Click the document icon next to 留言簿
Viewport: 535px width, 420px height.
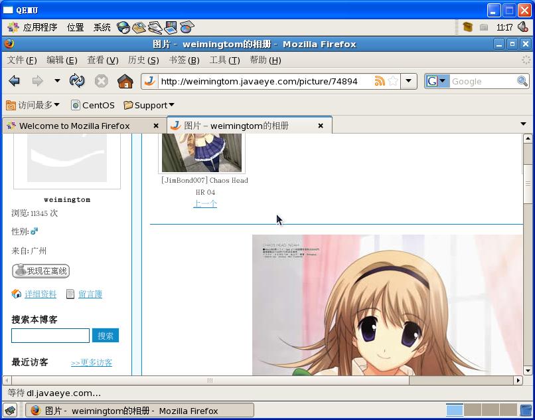pos(70,294)
